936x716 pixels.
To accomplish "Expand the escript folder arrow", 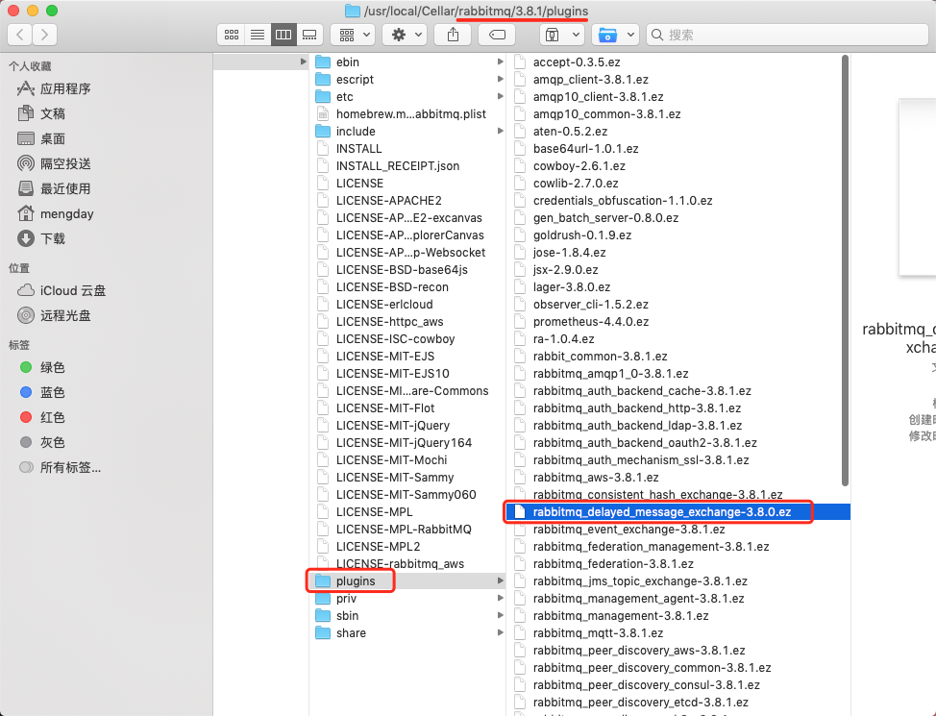I will [x=500, y=79].
